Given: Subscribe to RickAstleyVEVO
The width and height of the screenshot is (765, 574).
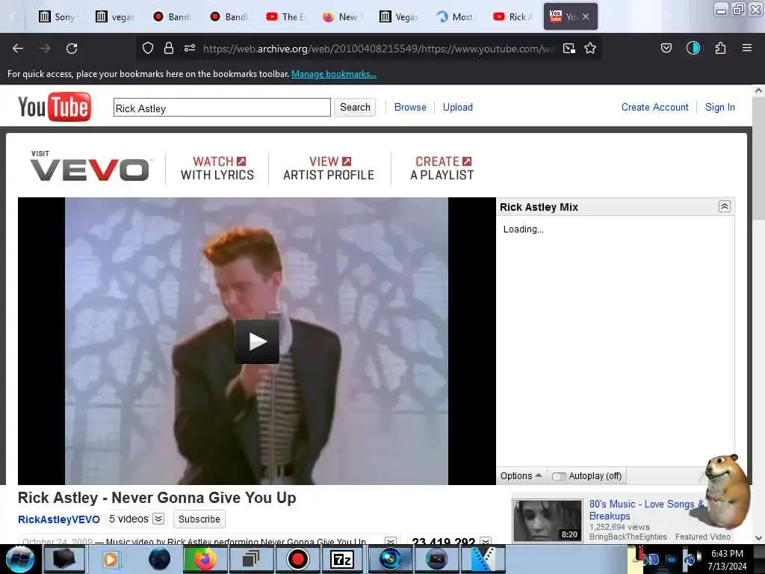Looking at the screenshot, I should (199, 519).
